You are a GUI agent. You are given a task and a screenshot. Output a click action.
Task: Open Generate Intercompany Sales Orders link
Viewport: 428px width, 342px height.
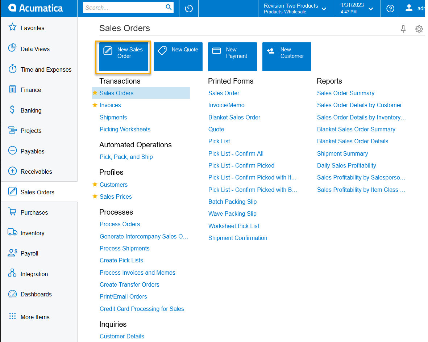(x=144, y=237)
